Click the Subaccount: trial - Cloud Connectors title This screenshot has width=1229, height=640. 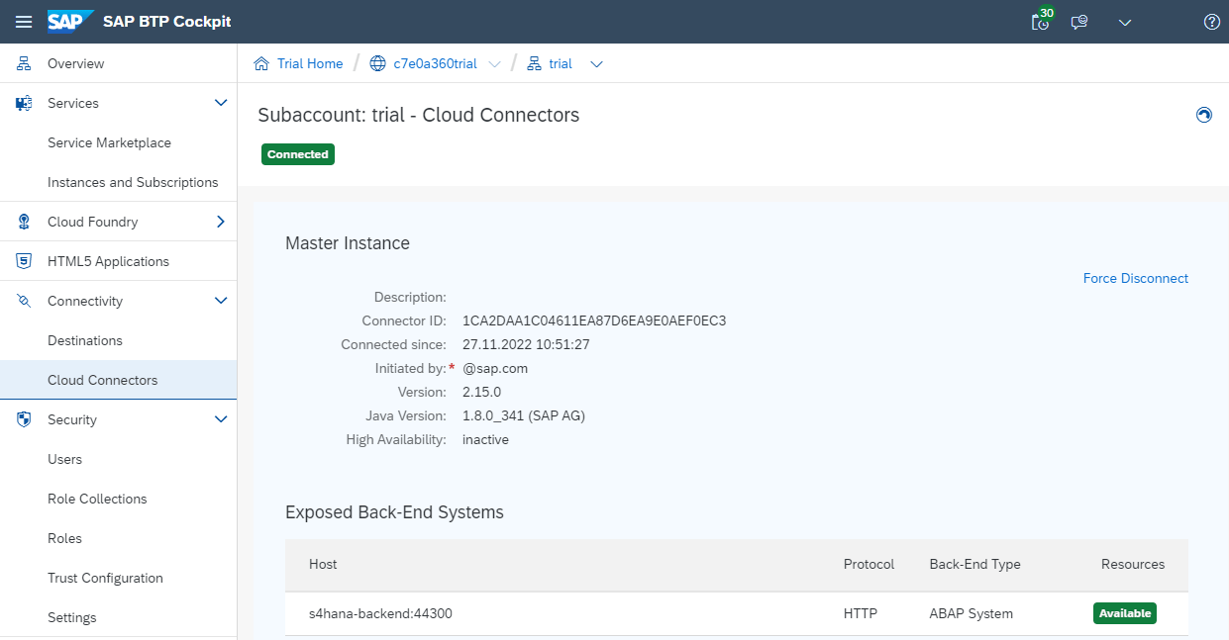(418, 115)
